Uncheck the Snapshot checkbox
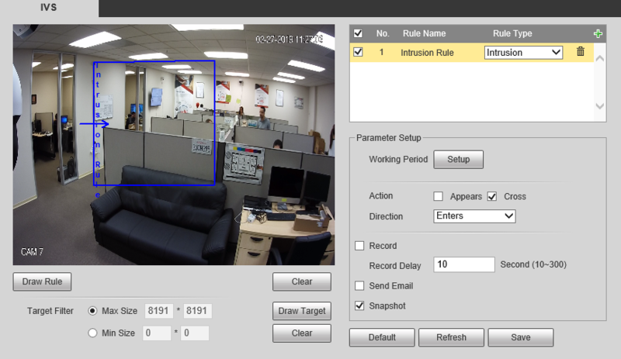This screenshot has width=621, height=359. [x=359, y=305]
